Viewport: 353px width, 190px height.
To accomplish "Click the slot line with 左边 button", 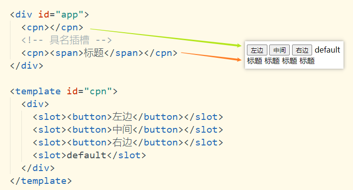I will tap(128, 117).
